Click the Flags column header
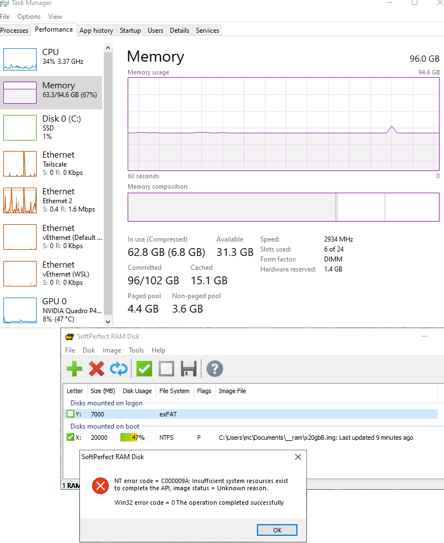 [204, 391]
